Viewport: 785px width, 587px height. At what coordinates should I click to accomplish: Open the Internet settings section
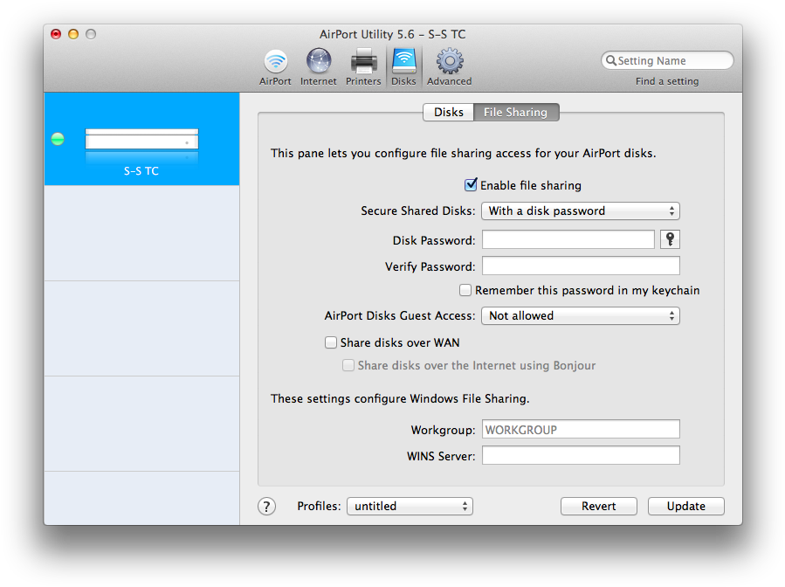(x=319, y=67)
